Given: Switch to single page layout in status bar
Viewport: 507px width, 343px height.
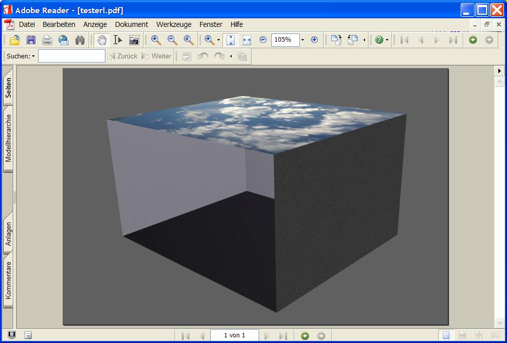Looking at the screenshot, I should [446, 335].
